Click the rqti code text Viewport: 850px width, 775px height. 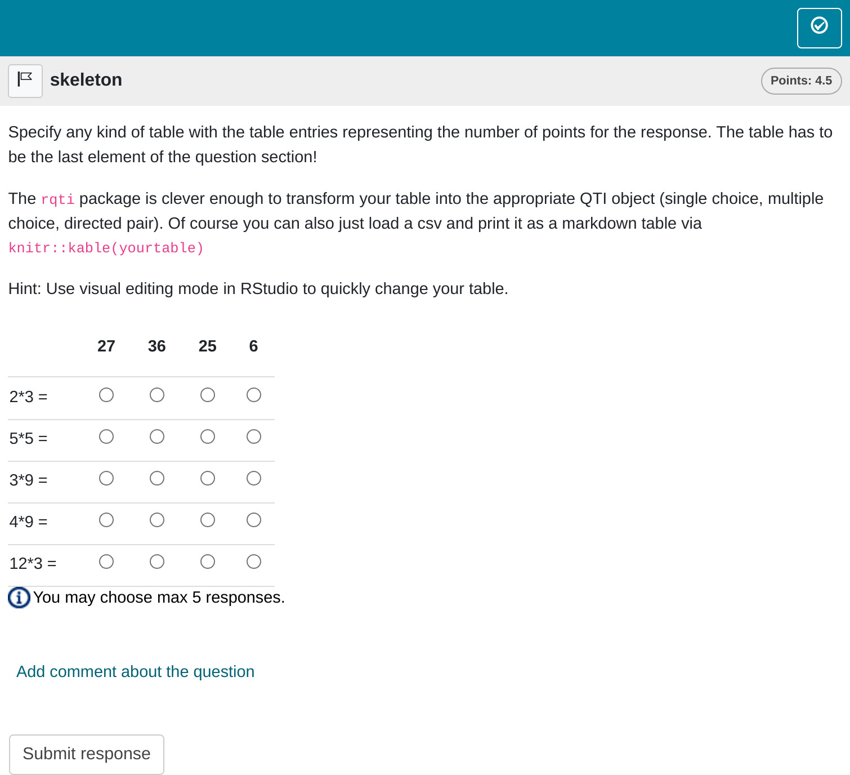coord(58,199)
